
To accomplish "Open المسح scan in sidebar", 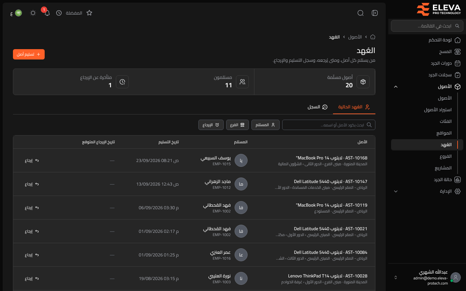I will pos(427,51).
